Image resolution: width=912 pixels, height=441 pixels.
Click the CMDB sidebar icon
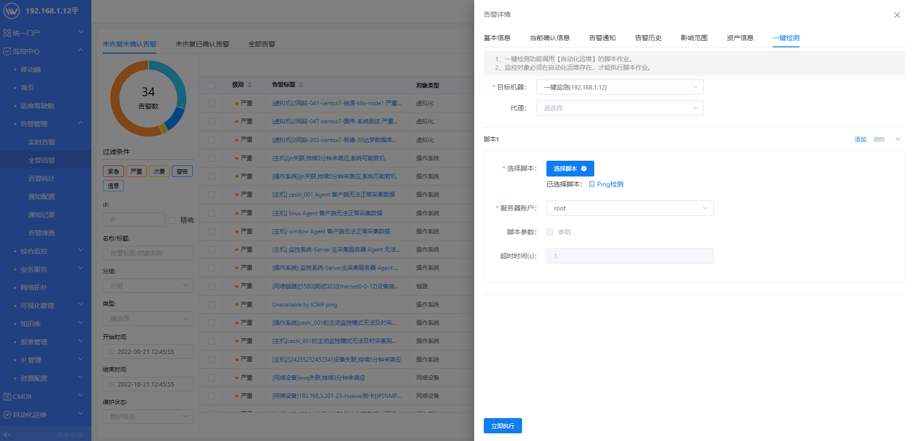coord(7,397)
